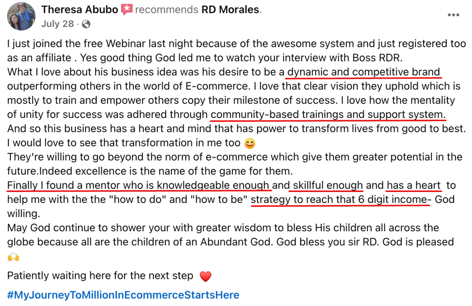Click the raising hands emoji
The height and width of the screenshot is (306, 472).
coord(13,258)
